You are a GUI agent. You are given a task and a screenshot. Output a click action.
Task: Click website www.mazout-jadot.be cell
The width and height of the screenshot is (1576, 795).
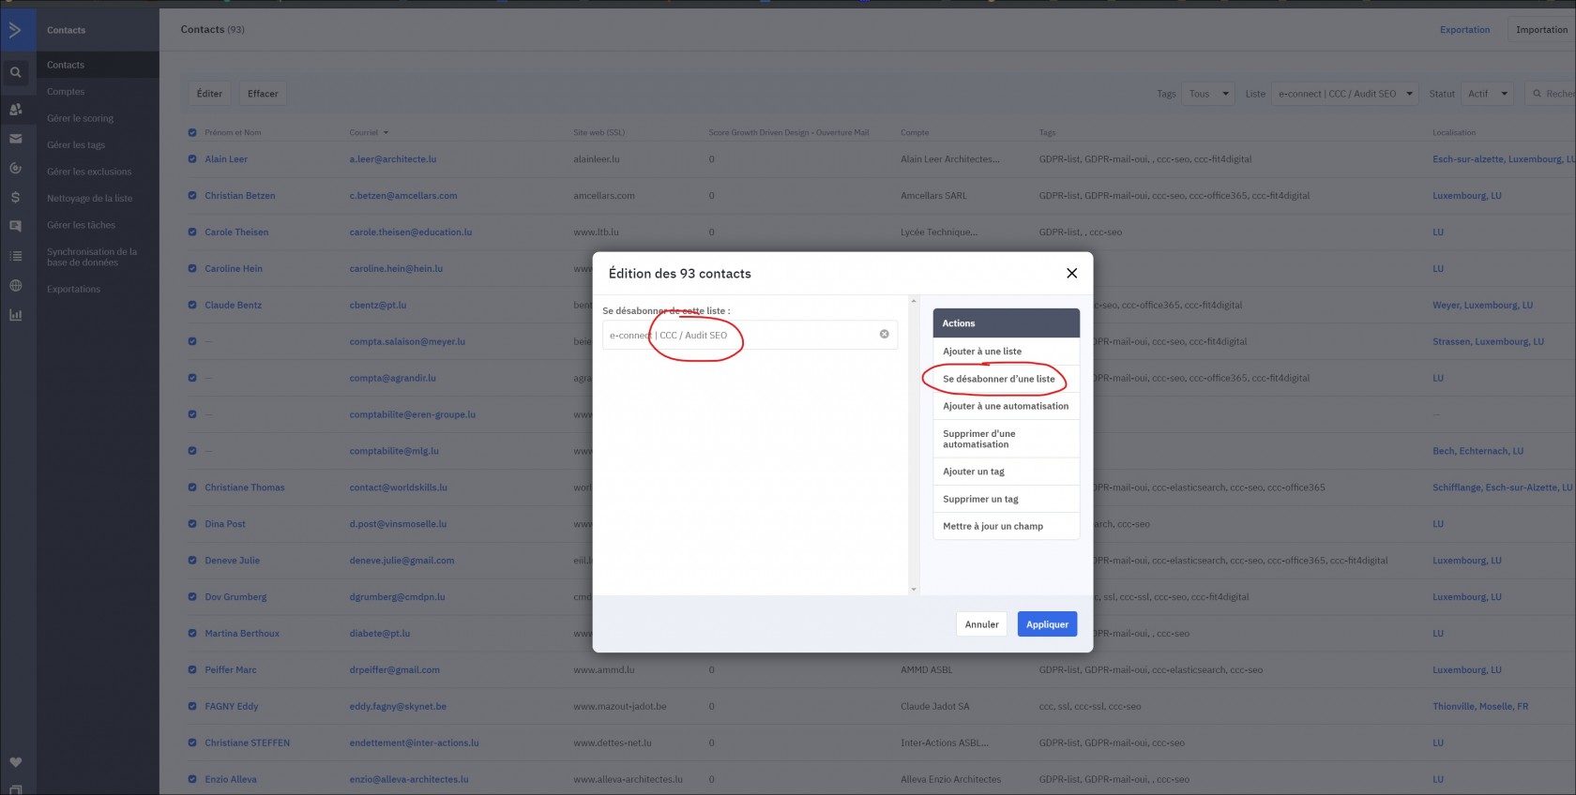tap(620, 707)
